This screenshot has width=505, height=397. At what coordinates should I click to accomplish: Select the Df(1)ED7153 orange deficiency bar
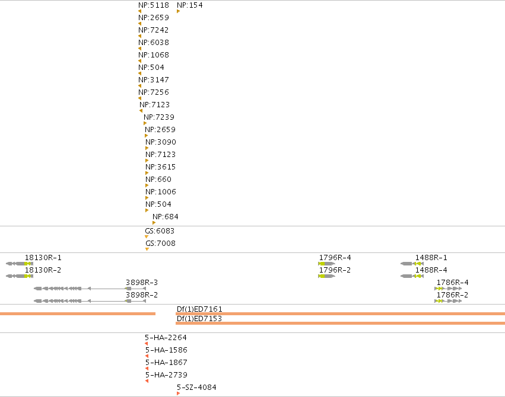[x=340, y=324]
